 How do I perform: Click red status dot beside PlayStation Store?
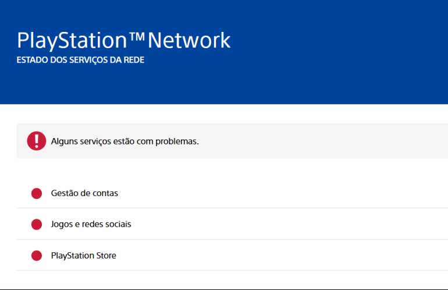[37, 256]
